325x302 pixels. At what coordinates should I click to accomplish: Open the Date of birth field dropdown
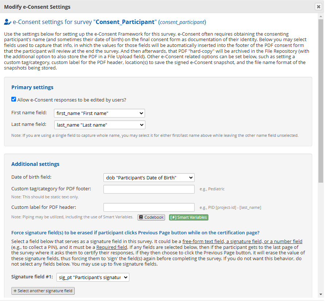(x=149, y=178)
